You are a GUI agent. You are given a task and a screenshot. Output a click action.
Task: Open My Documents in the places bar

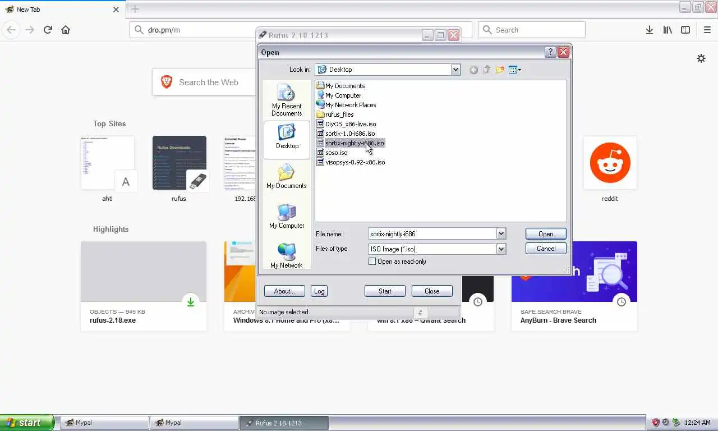pyautogui.click(x=287, y=176)
